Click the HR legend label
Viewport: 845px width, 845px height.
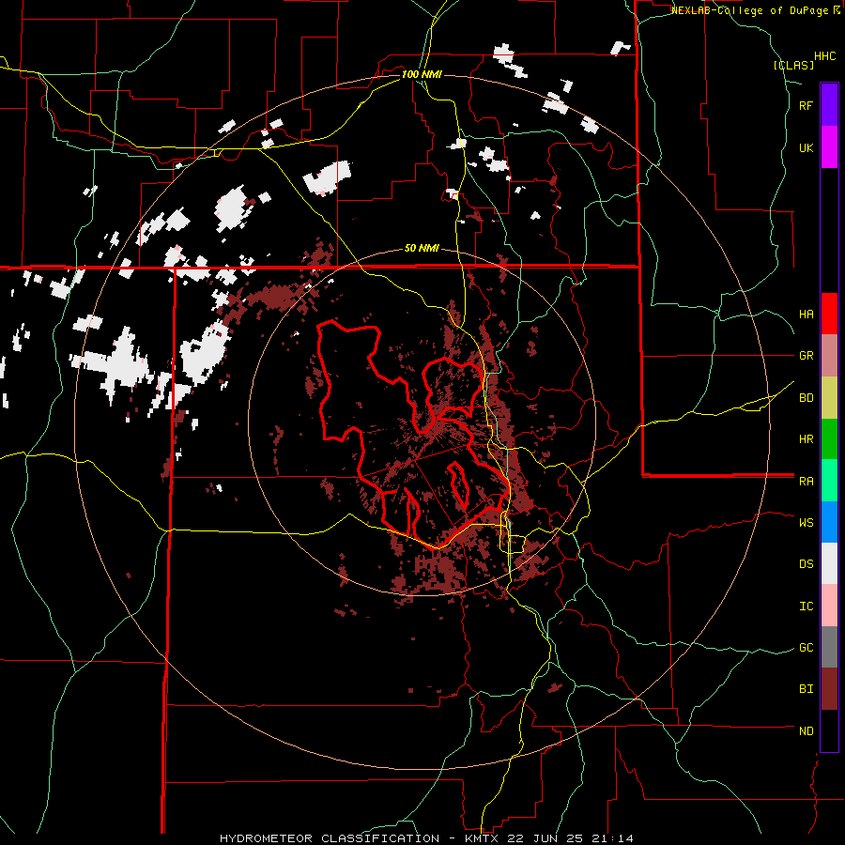806,439
